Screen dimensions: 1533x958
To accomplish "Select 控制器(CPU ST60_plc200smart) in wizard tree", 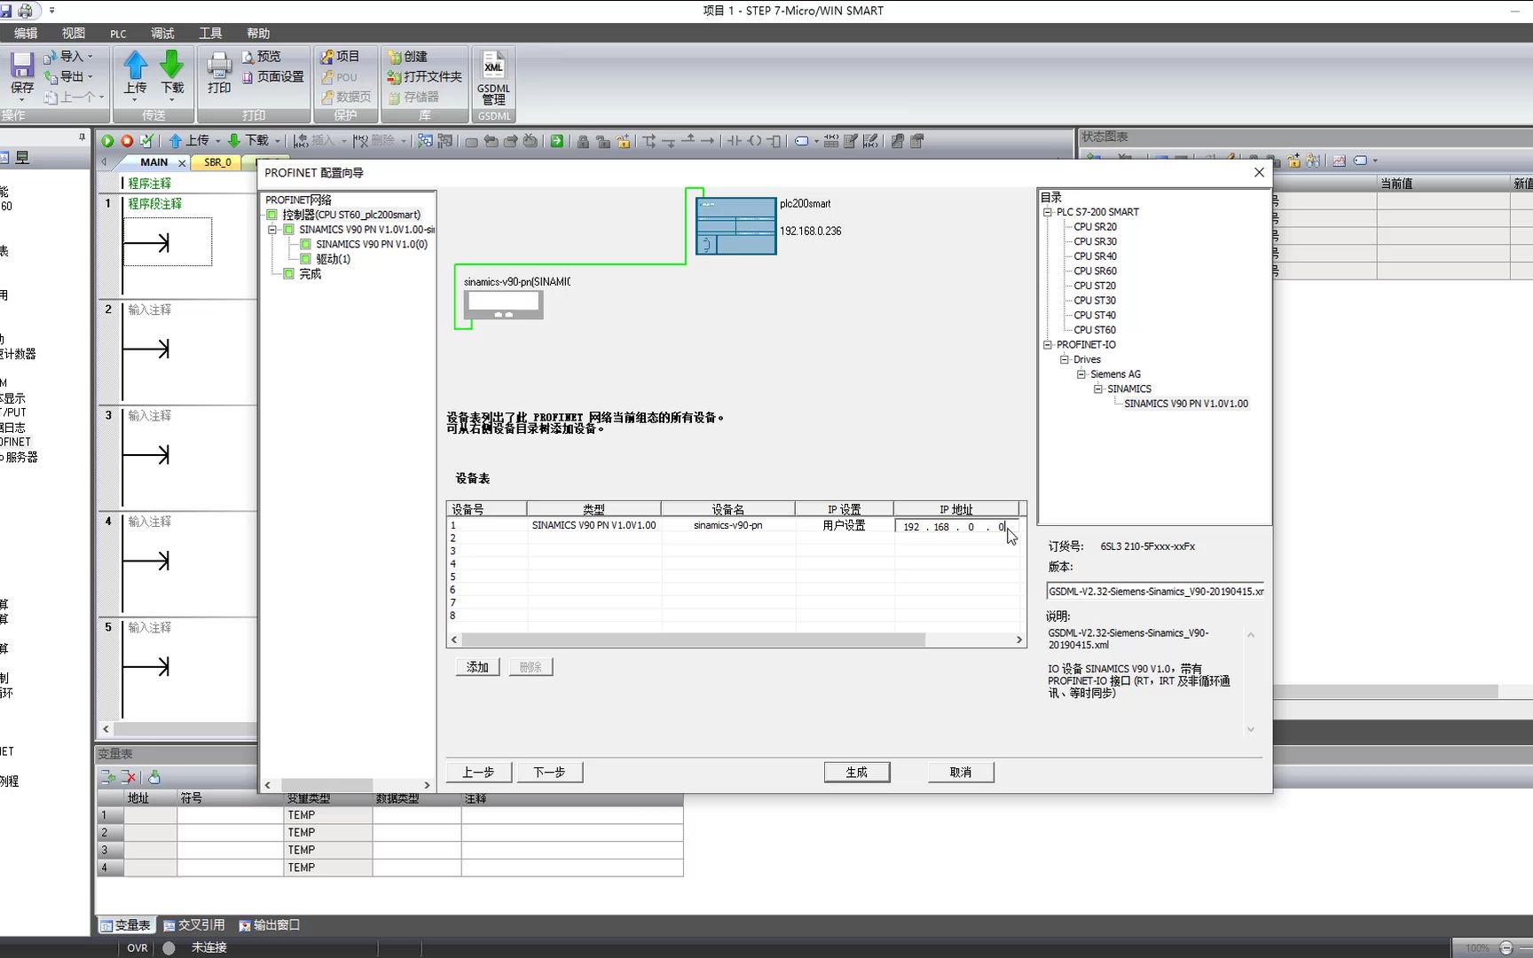I will click(351, 215).
